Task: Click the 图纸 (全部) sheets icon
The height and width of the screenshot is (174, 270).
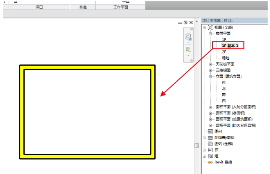Action: (x=210, y=144)
